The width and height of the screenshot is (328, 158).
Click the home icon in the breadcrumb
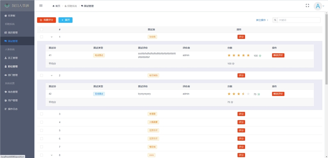tap(54, 6)
